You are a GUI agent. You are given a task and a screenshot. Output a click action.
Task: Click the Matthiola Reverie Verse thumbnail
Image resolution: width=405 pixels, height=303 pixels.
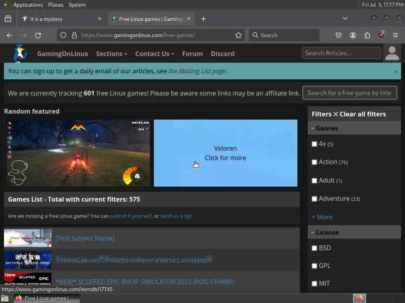tap(28, 260)
